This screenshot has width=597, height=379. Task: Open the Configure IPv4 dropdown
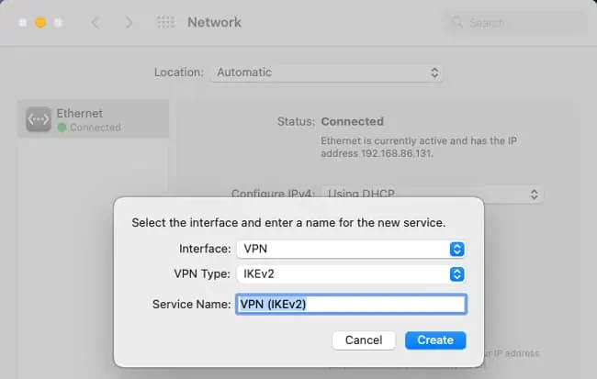tap(431, 195)
